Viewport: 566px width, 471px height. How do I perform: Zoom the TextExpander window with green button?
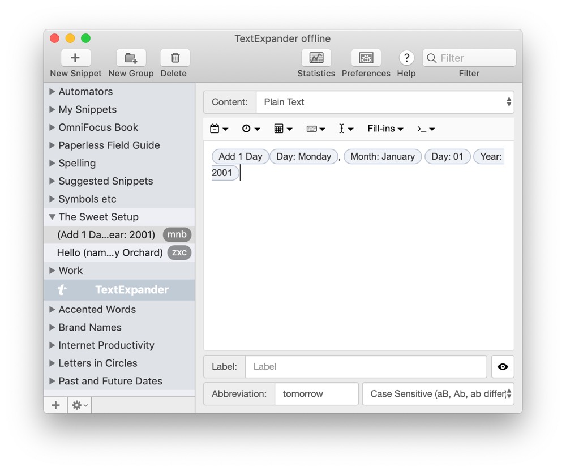(86, 38)
